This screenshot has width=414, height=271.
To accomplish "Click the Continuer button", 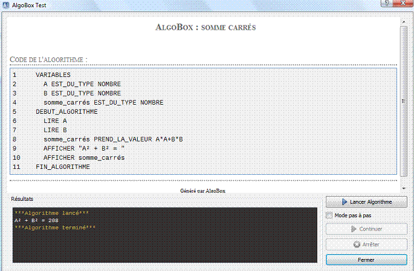I will coord(366,229).
